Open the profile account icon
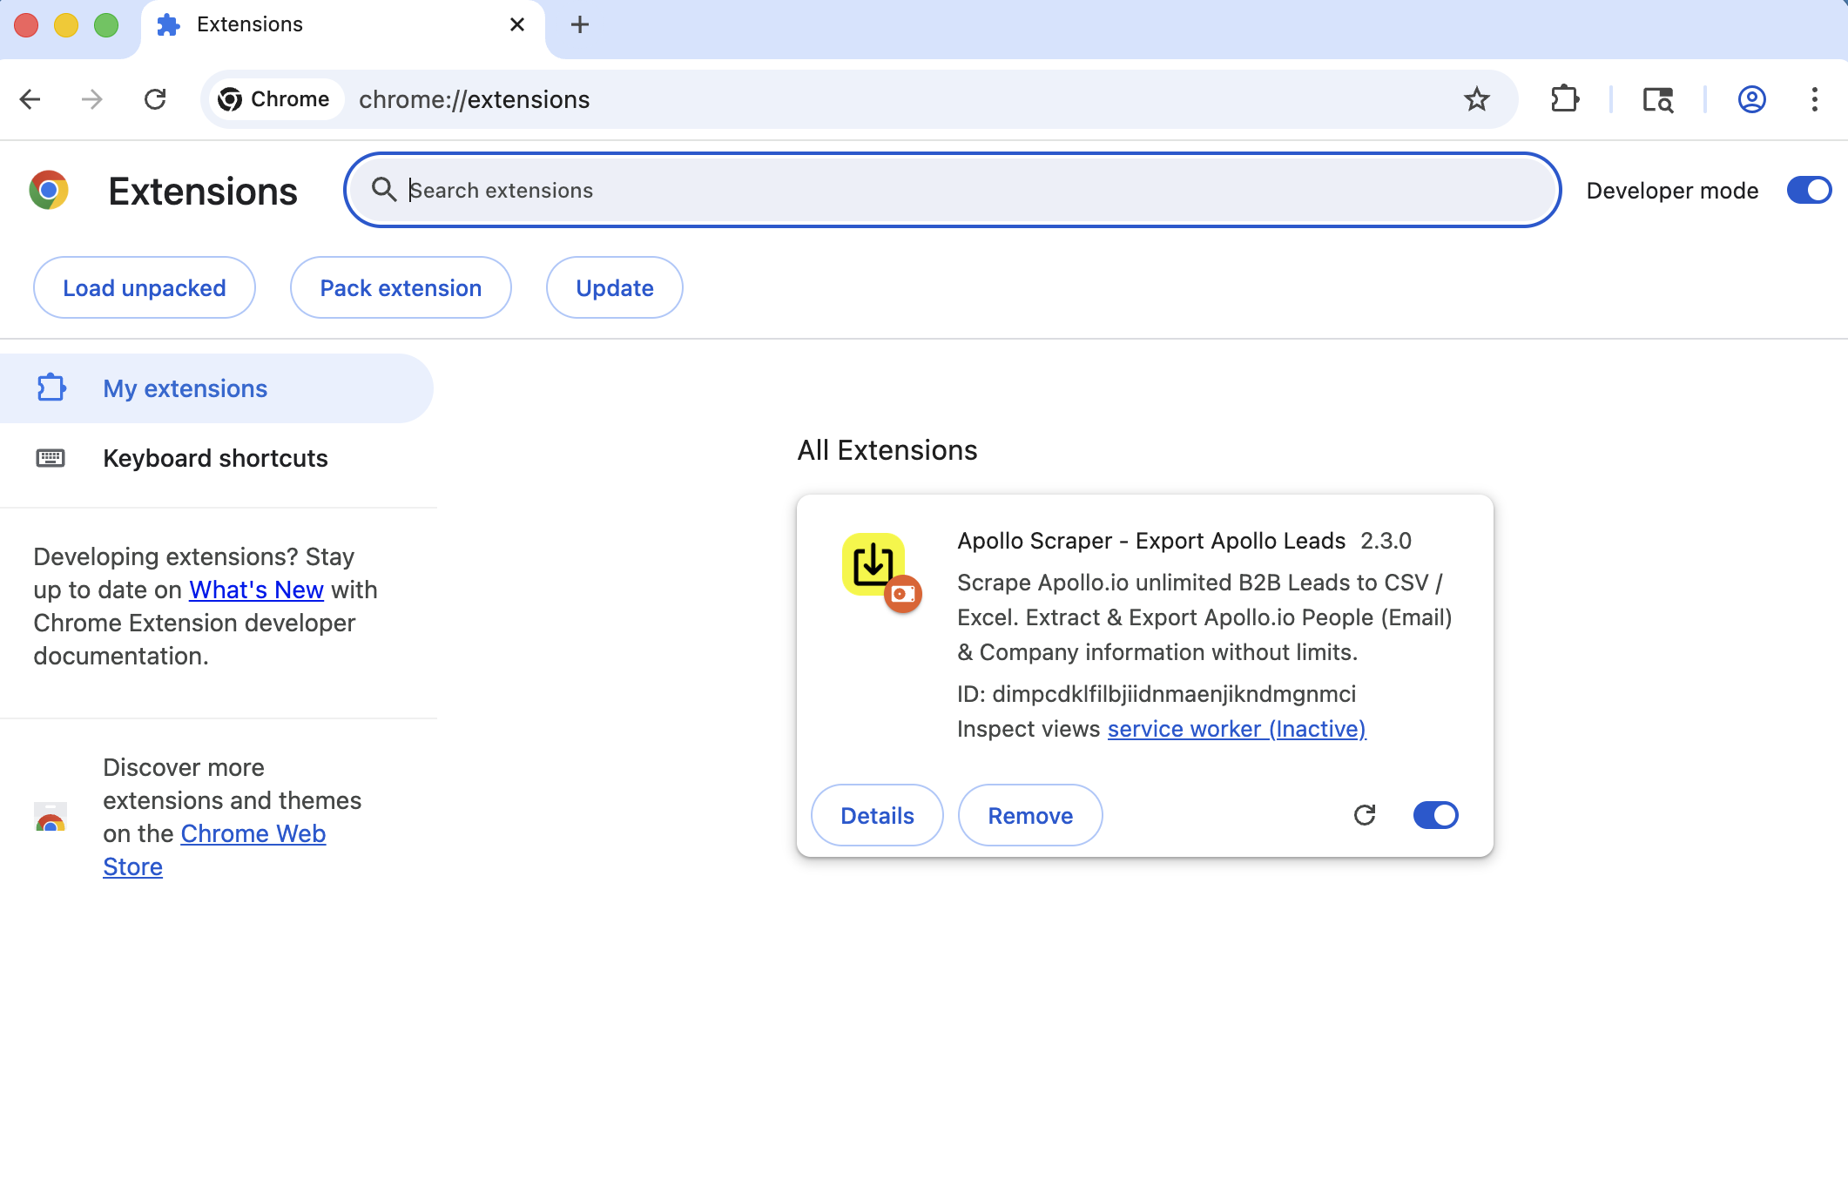Viewport: 1848px width, 1193px height. click(1751, 99)
